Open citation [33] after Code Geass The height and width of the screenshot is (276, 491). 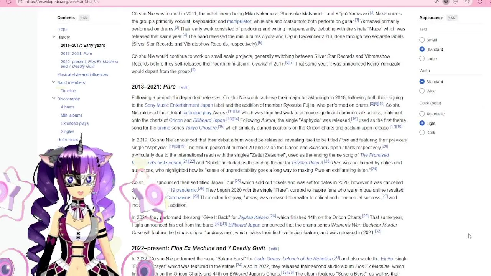pyautogui.click(x=337, y=258)
